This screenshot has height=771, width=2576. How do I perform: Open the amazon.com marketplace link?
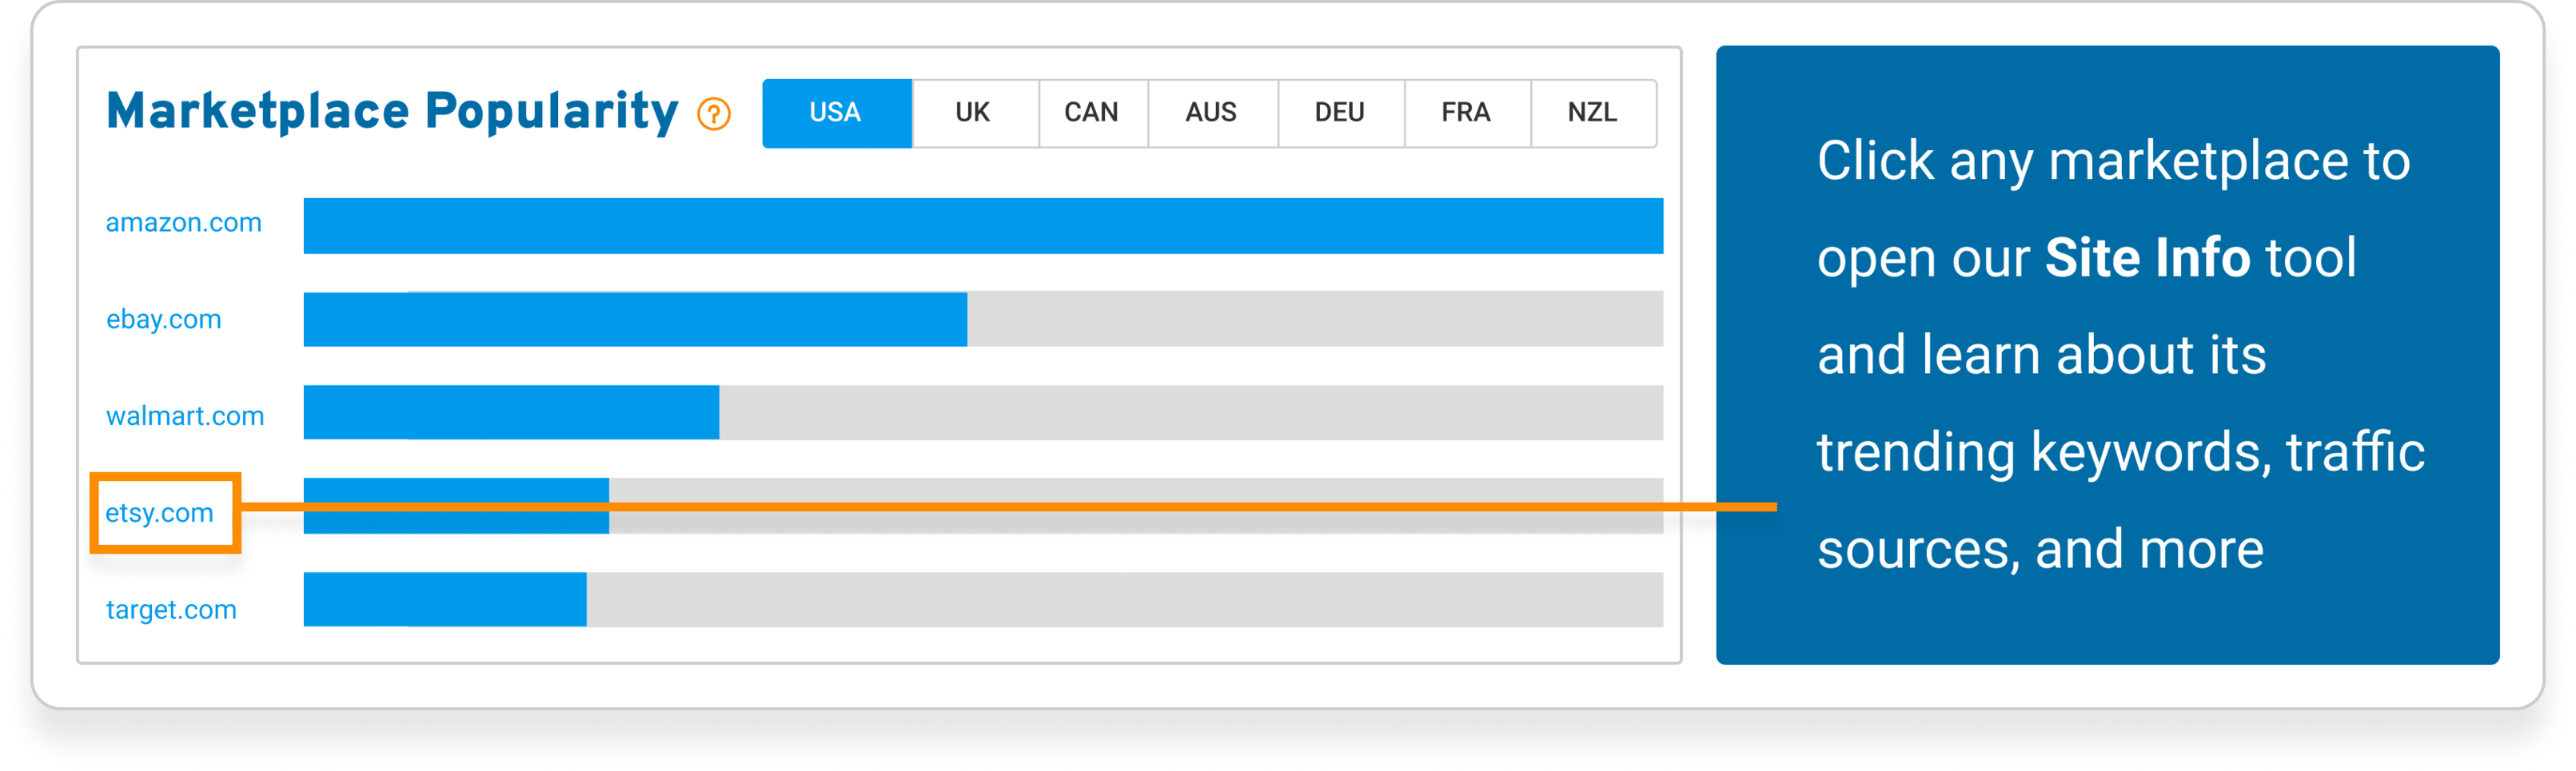point(184,223)
